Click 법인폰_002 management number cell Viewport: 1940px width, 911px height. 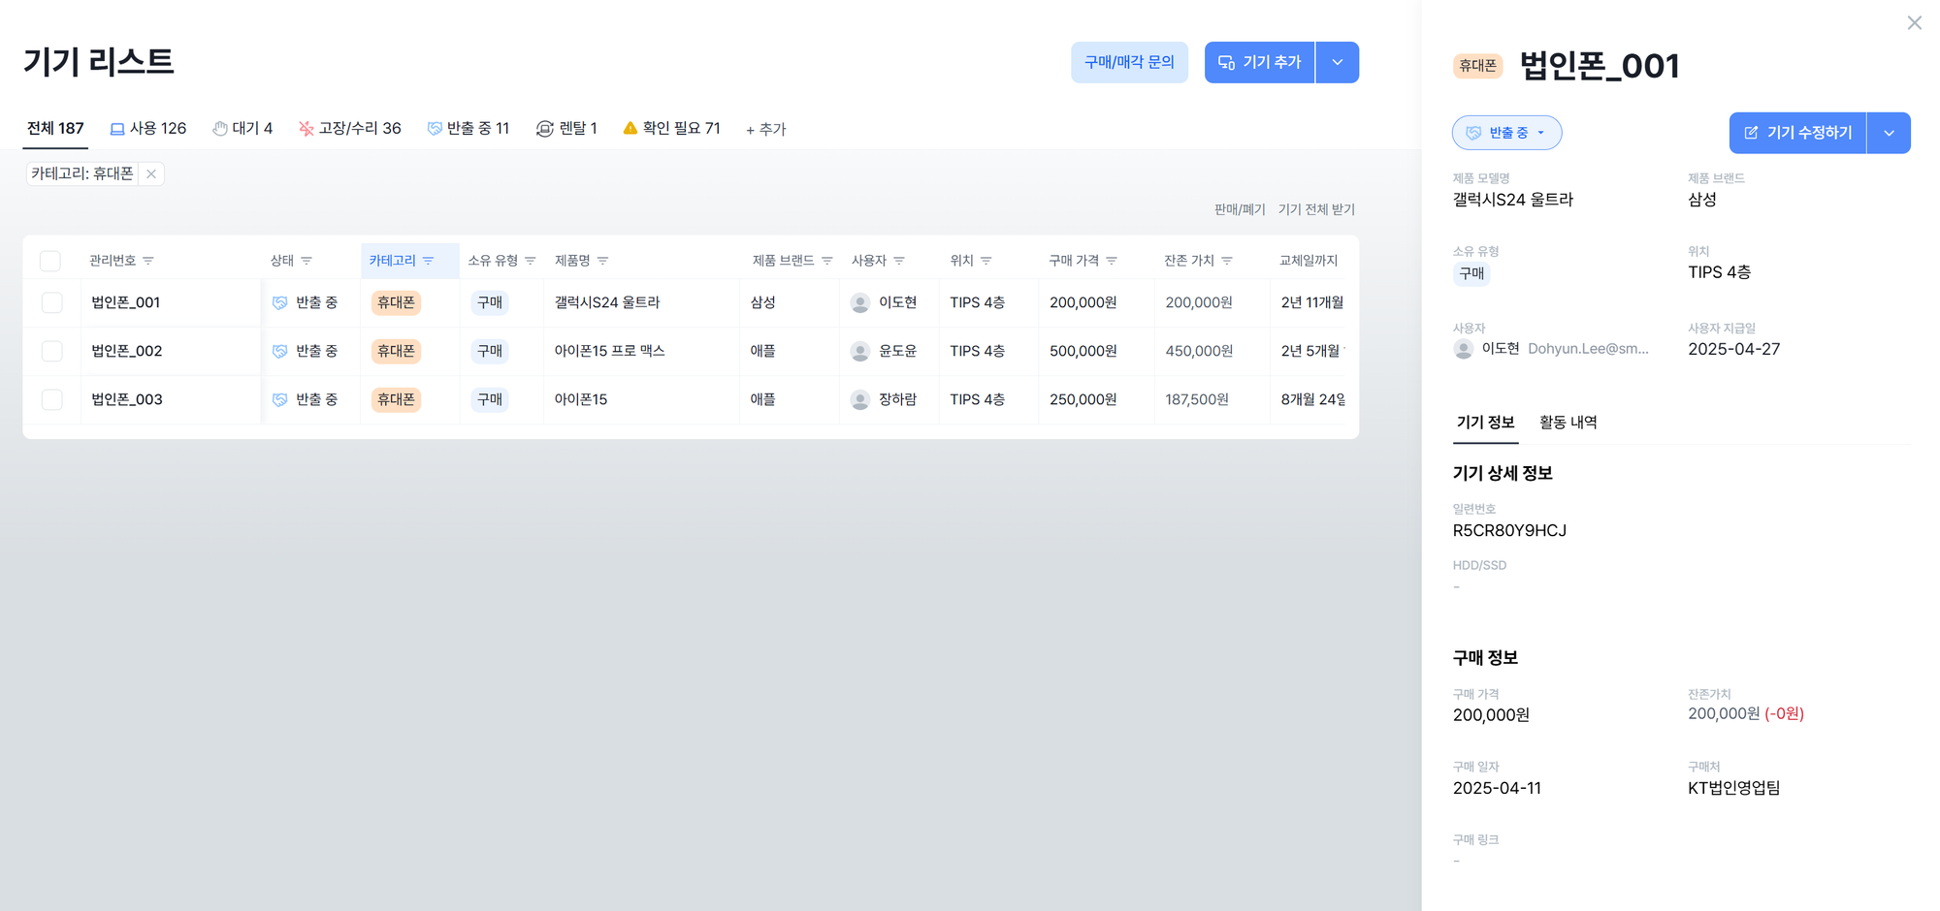126,352
